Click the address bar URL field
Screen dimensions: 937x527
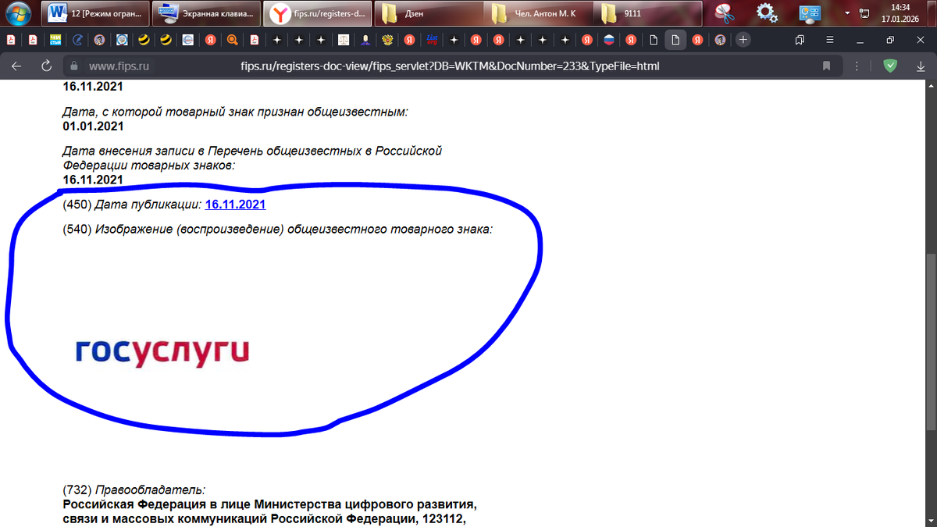[449, 66]
